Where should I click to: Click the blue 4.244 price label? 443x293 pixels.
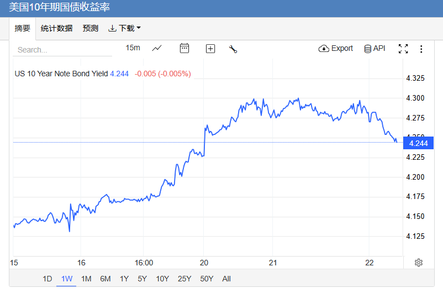pyautogui.click(x=419, y=143)
